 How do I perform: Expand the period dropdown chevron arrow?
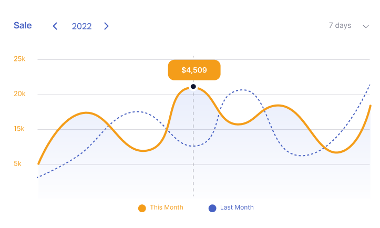point(366,26)
